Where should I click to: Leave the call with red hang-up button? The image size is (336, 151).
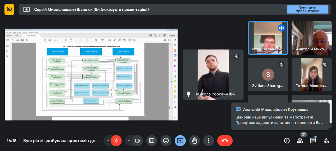click(225, 141)
